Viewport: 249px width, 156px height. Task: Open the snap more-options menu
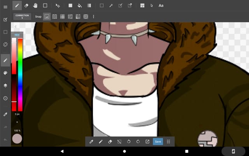(x=93, y=16)
